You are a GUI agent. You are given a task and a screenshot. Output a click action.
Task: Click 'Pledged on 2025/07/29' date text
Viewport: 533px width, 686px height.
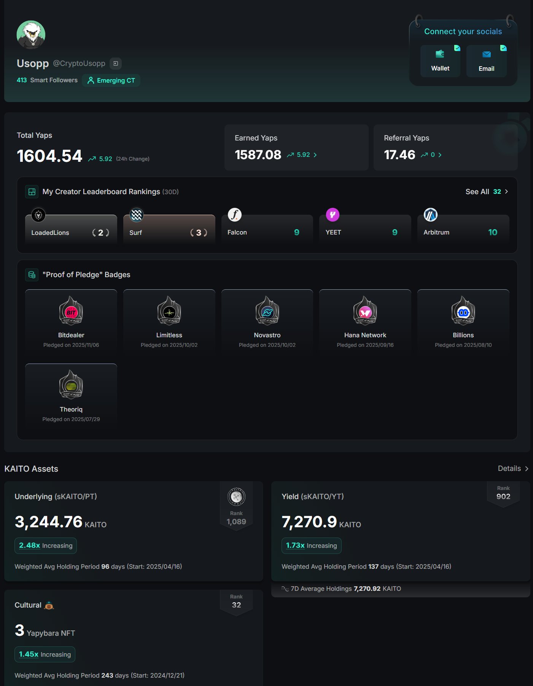pyautogui.click(x=71, y=419)
